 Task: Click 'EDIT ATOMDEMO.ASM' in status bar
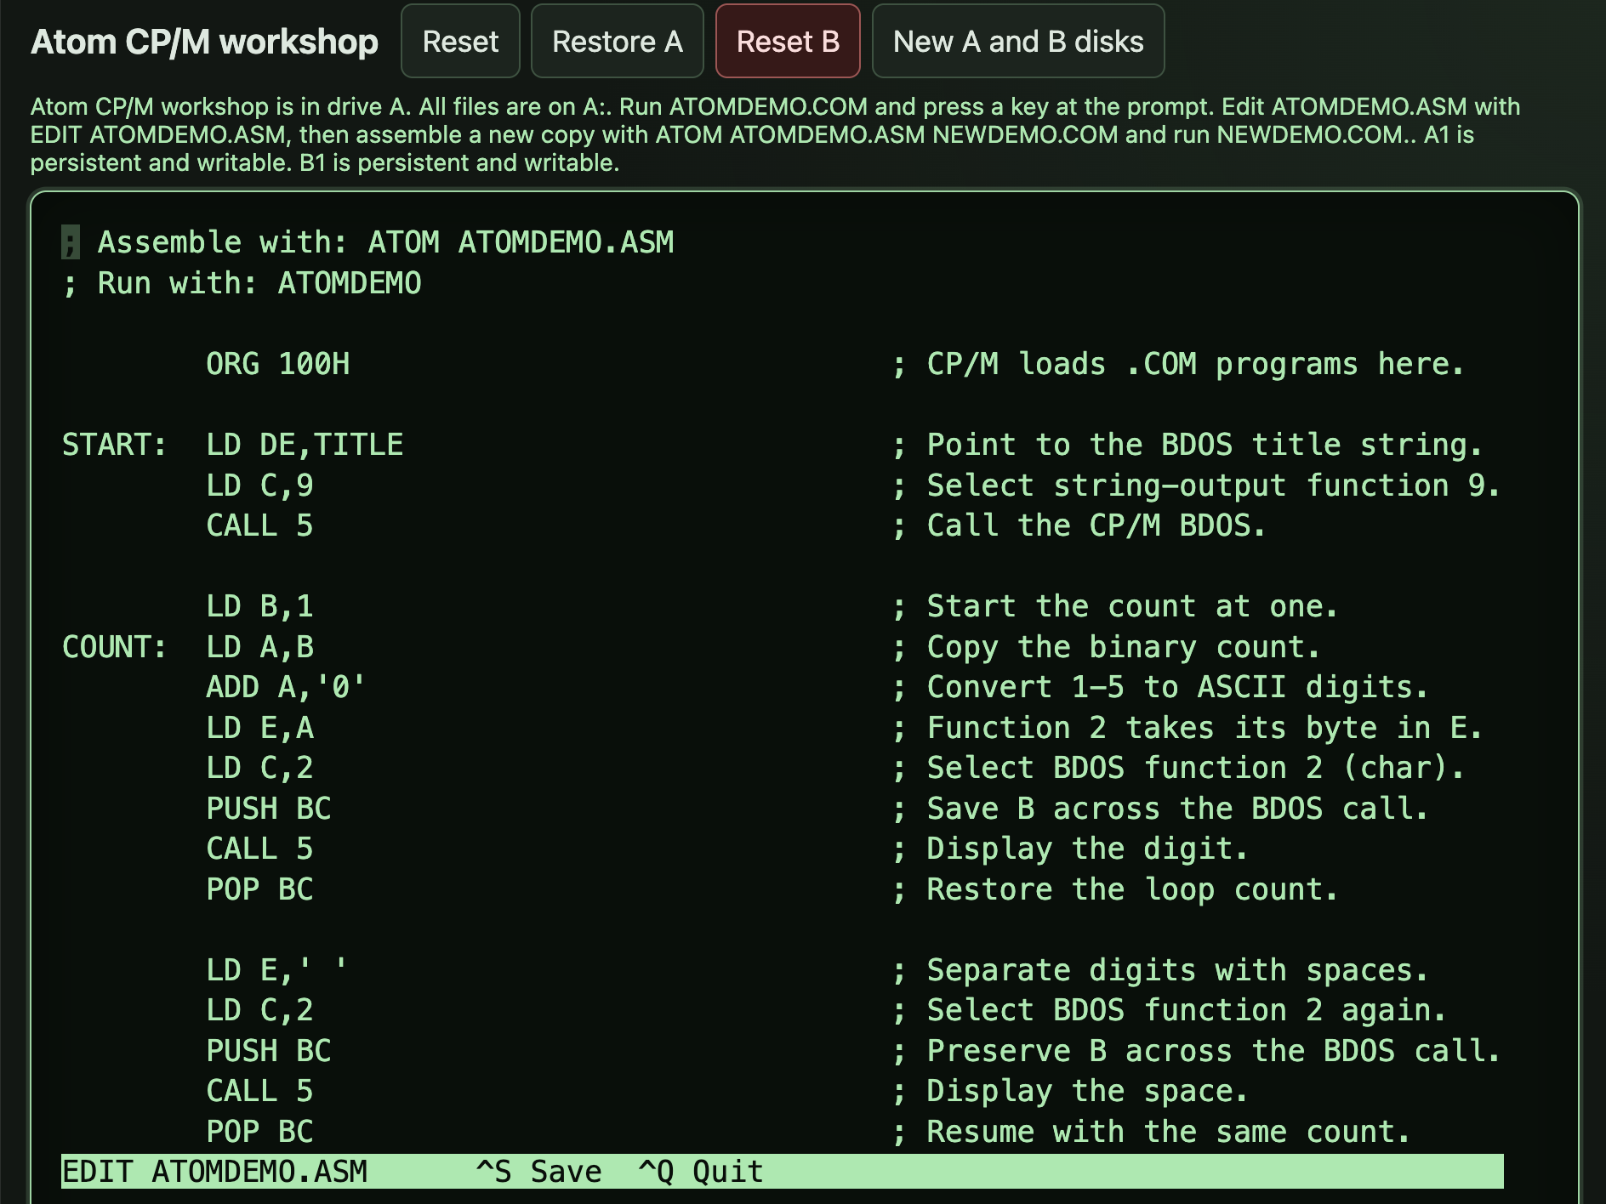pyautogui.click(x=214, y=1172)
